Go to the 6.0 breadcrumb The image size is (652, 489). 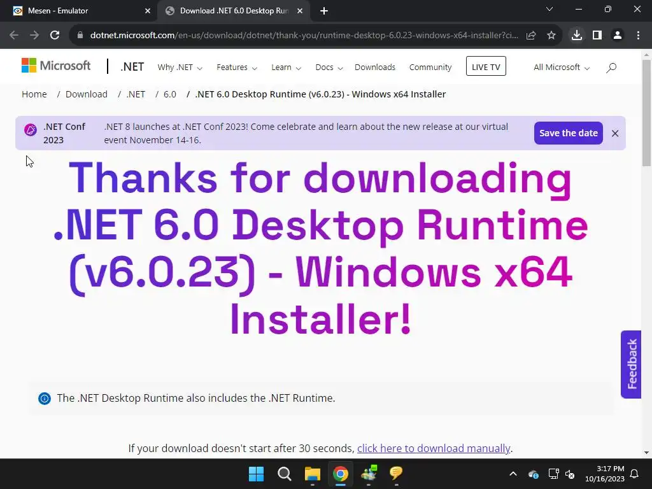169,94
